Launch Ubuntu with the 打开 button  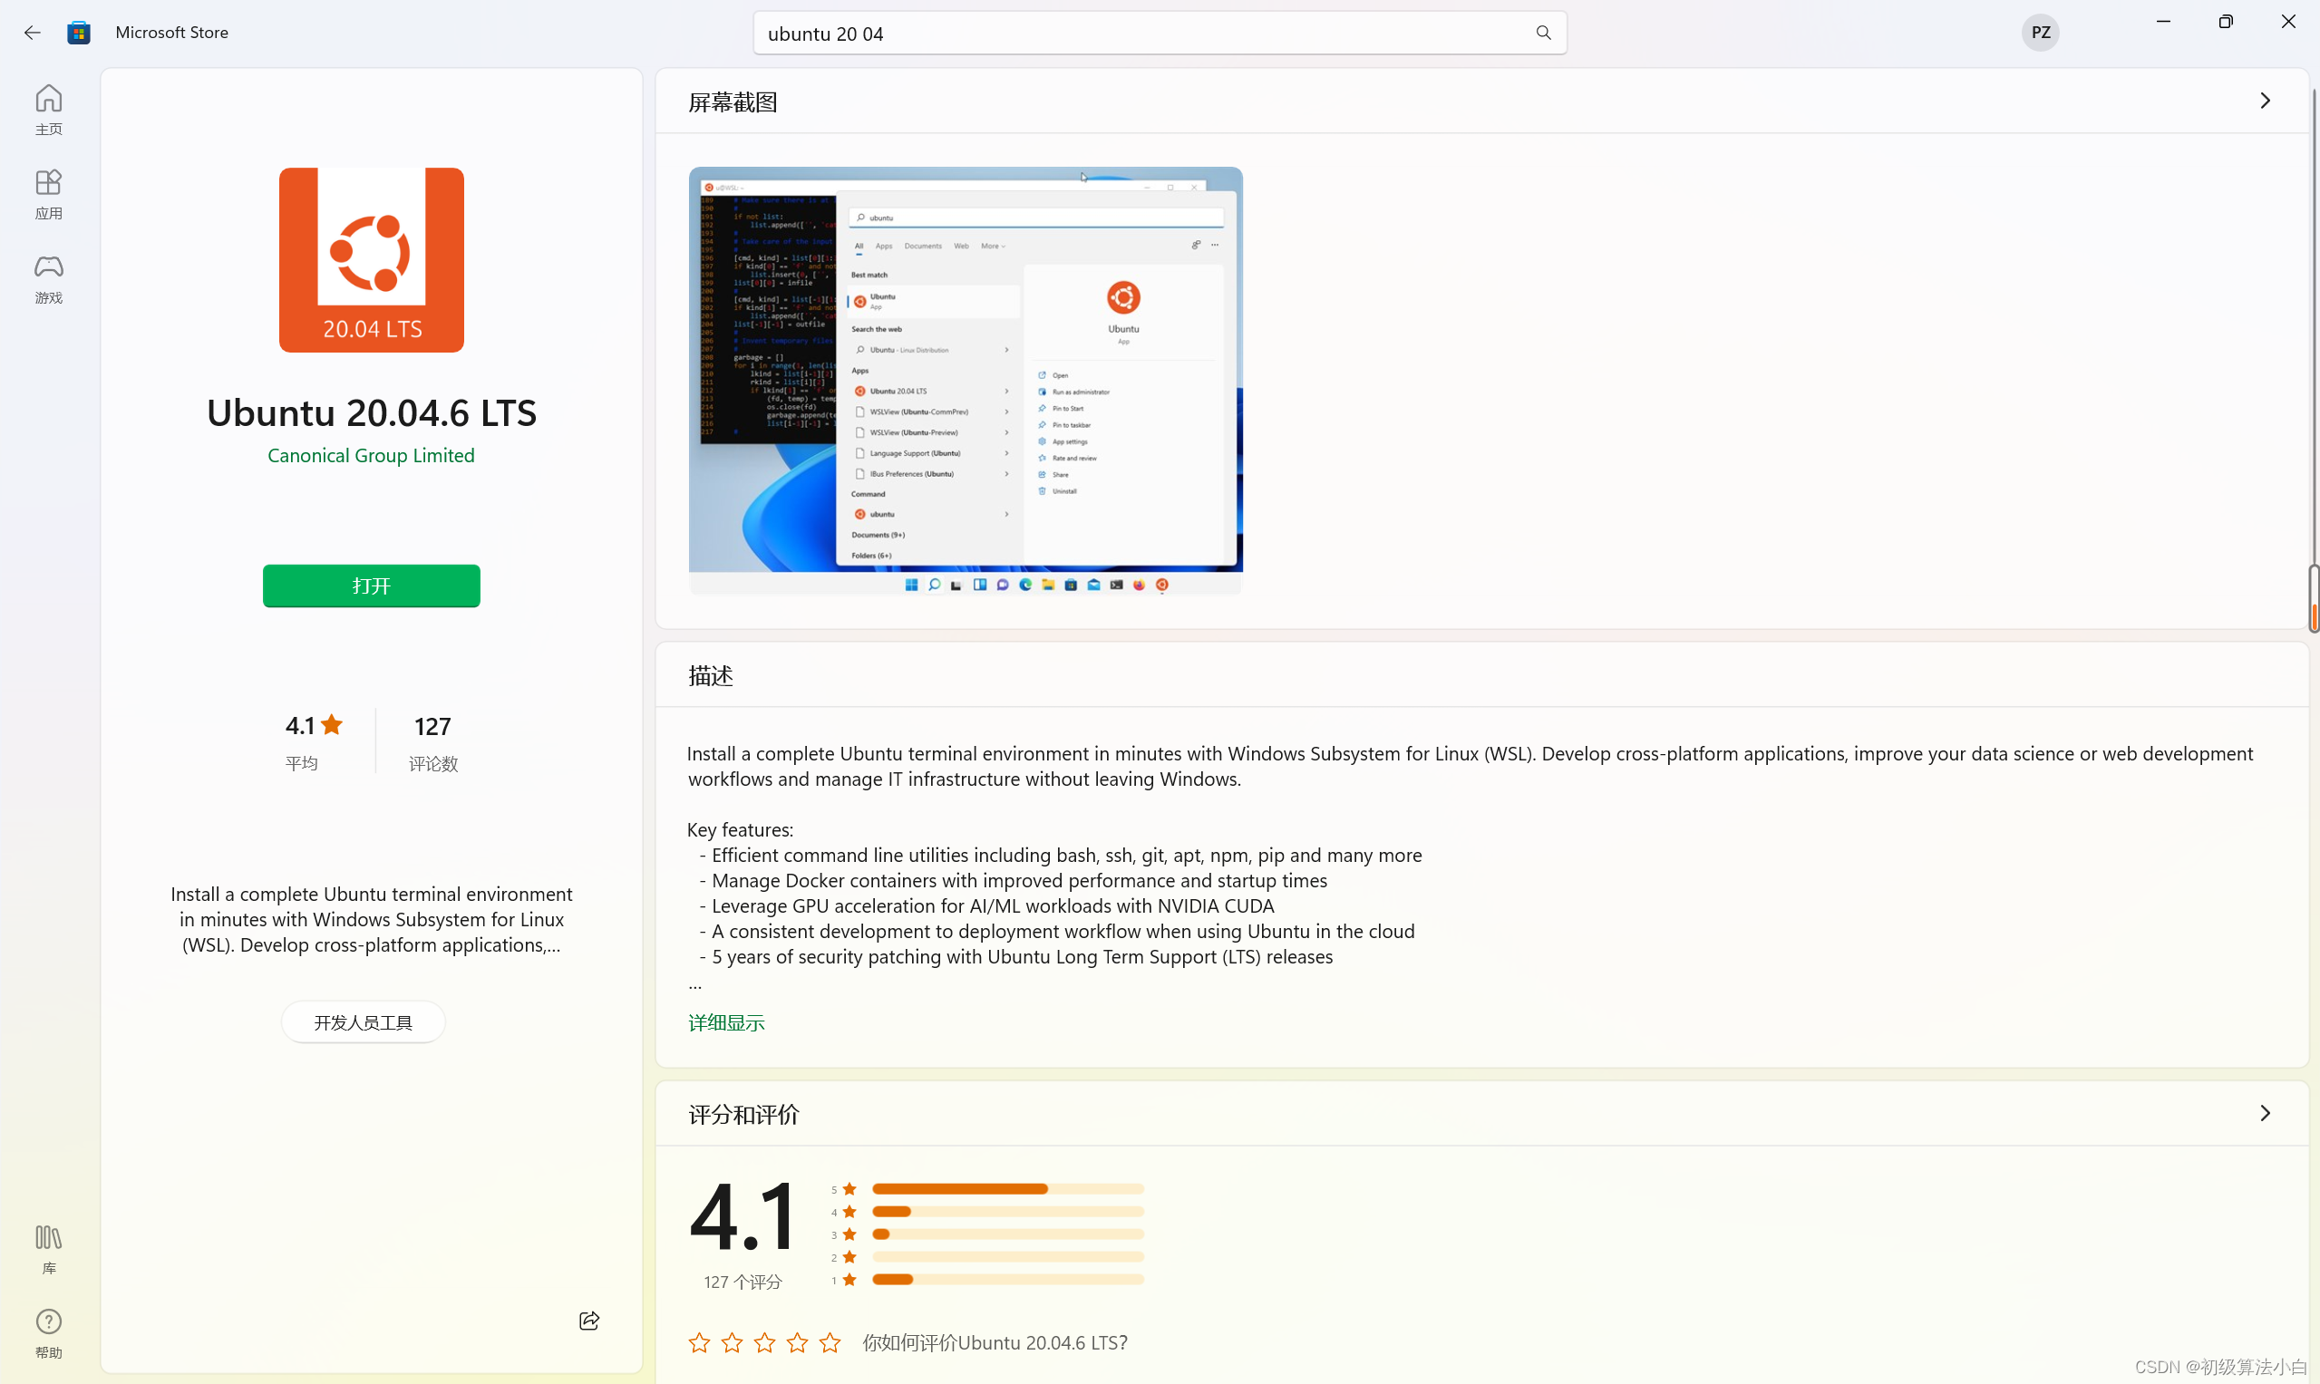point(370,586)
